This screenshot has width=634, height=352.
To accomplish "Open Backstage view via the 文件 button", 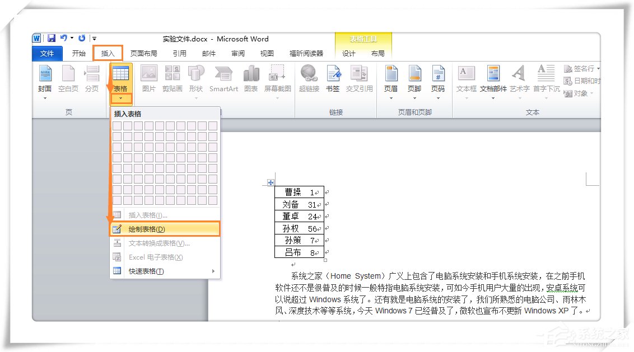I will click(47, 53).
